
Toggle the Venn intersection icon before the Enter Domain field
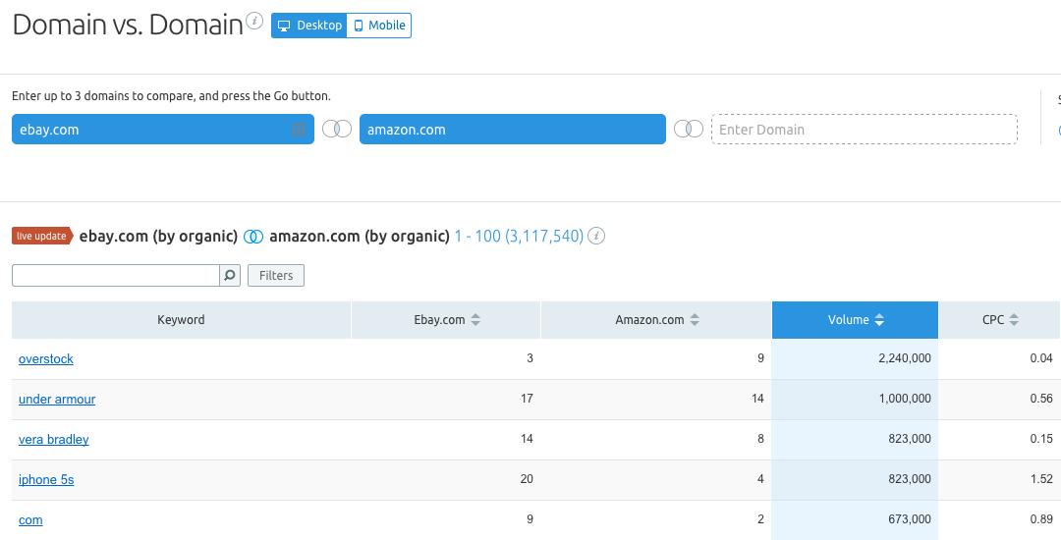(689, 129)
